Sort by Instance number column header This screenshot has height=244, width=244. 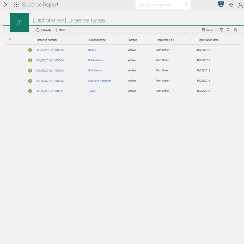(x=47, y=40)
